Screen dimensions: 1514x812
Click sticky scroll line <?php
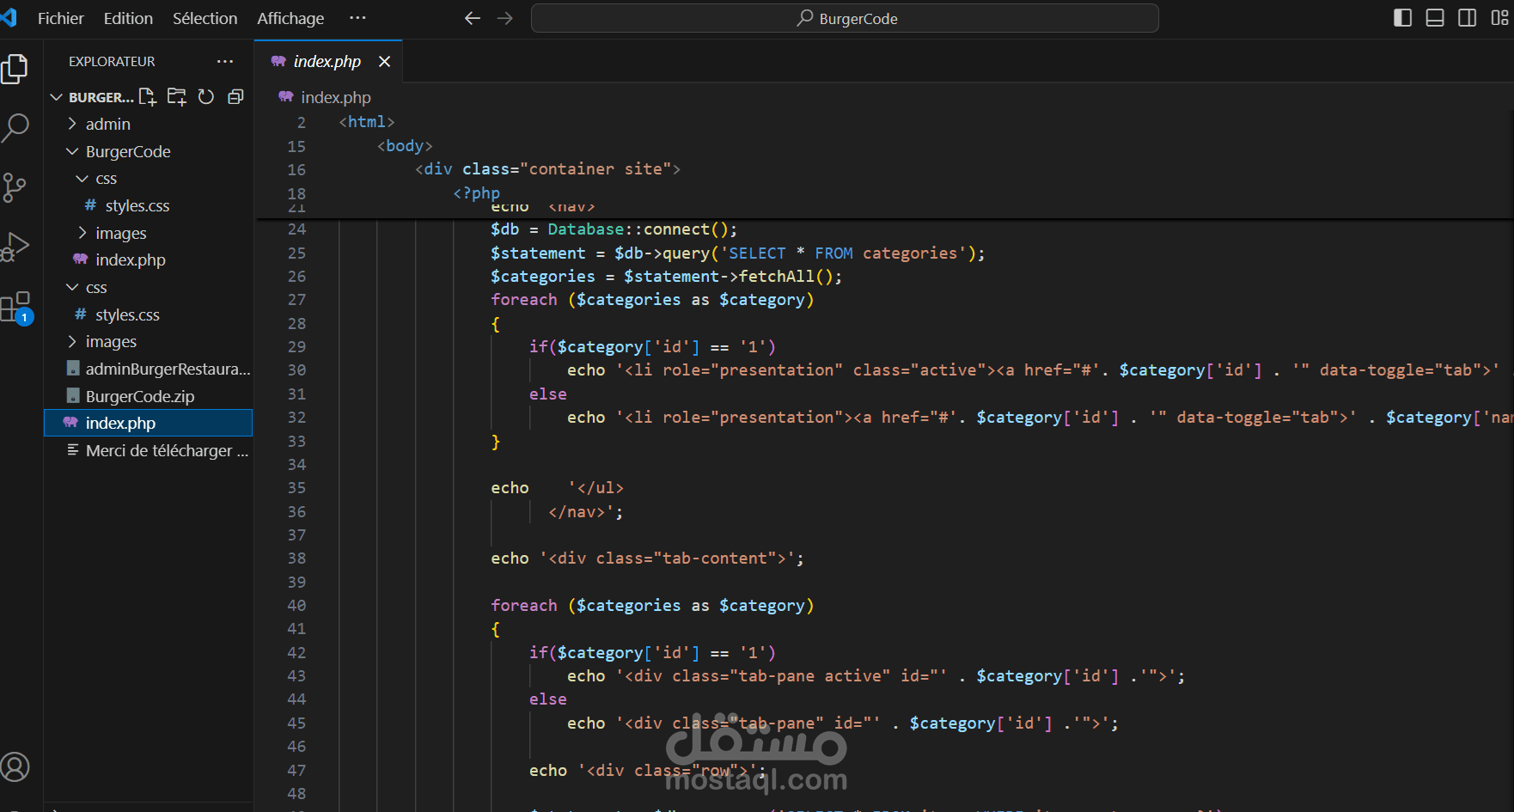[476, 193]
